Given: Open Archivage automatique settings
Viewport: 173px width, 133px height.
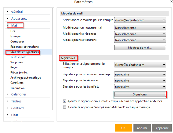Looking at the screenshot, I should [26, 78].
